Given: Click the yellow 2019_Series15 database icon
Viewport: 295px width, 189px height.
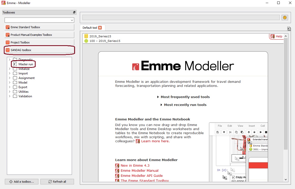Looking at the screenshot, I should point(86,36).
